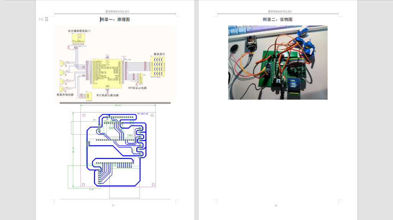Click the H1 heading level indicator
Screen dimensions: 393x220
click(x=41, y=19)
